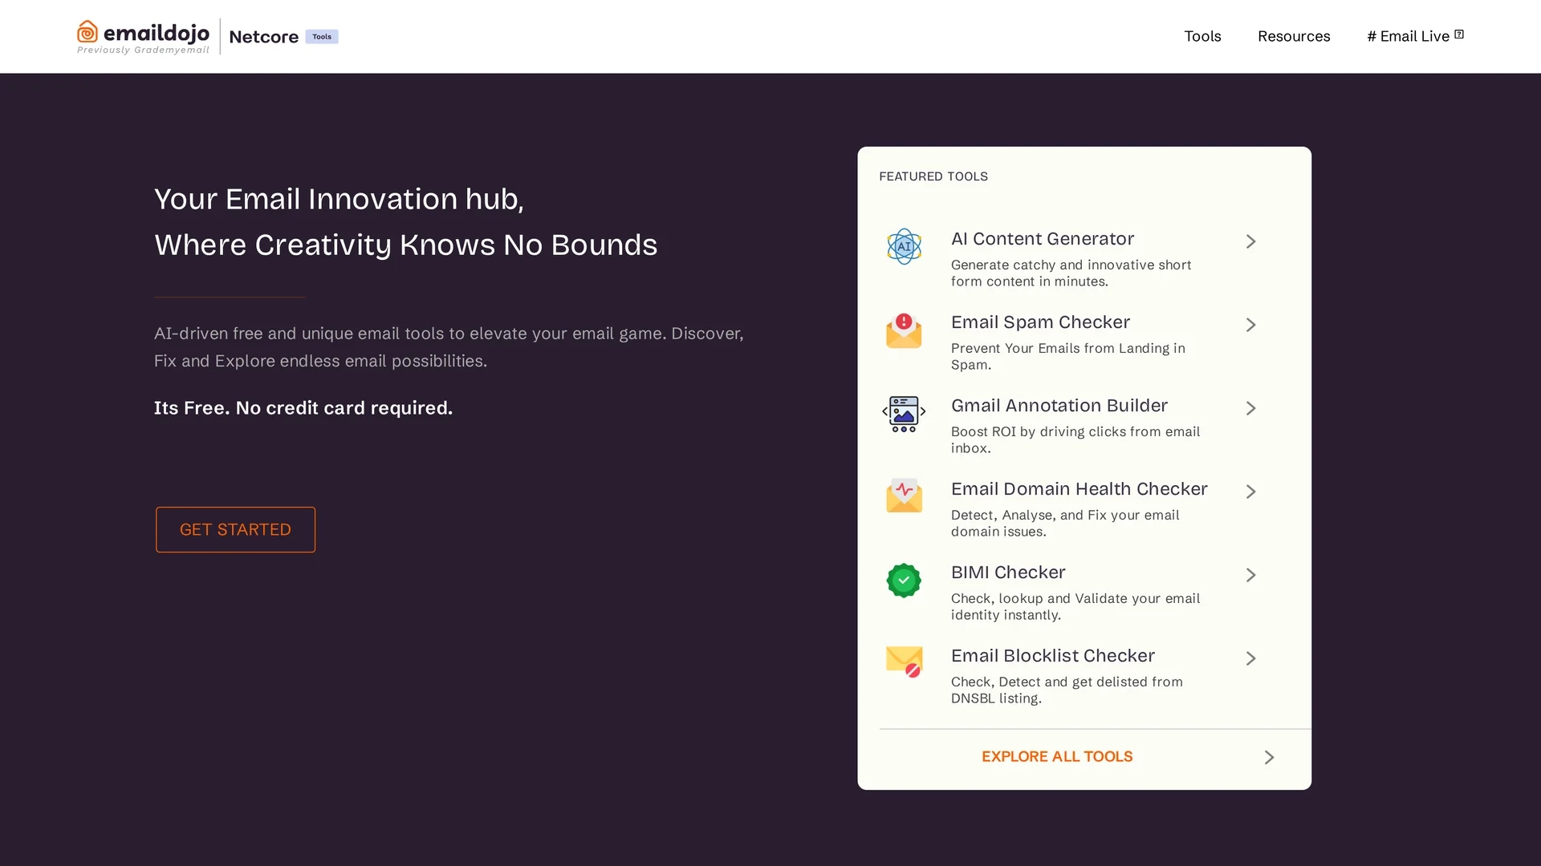Image resolution: width=1541 pixels, height=866 pixels.
Task: Click "Check, Detect and get delisted" description
Action: click(x=1067, y=690)
